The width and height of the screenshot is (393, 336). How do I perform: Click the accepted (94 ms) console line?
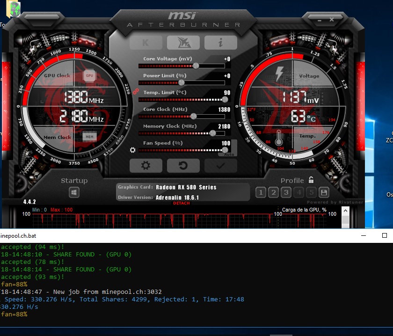click(32, 247)
